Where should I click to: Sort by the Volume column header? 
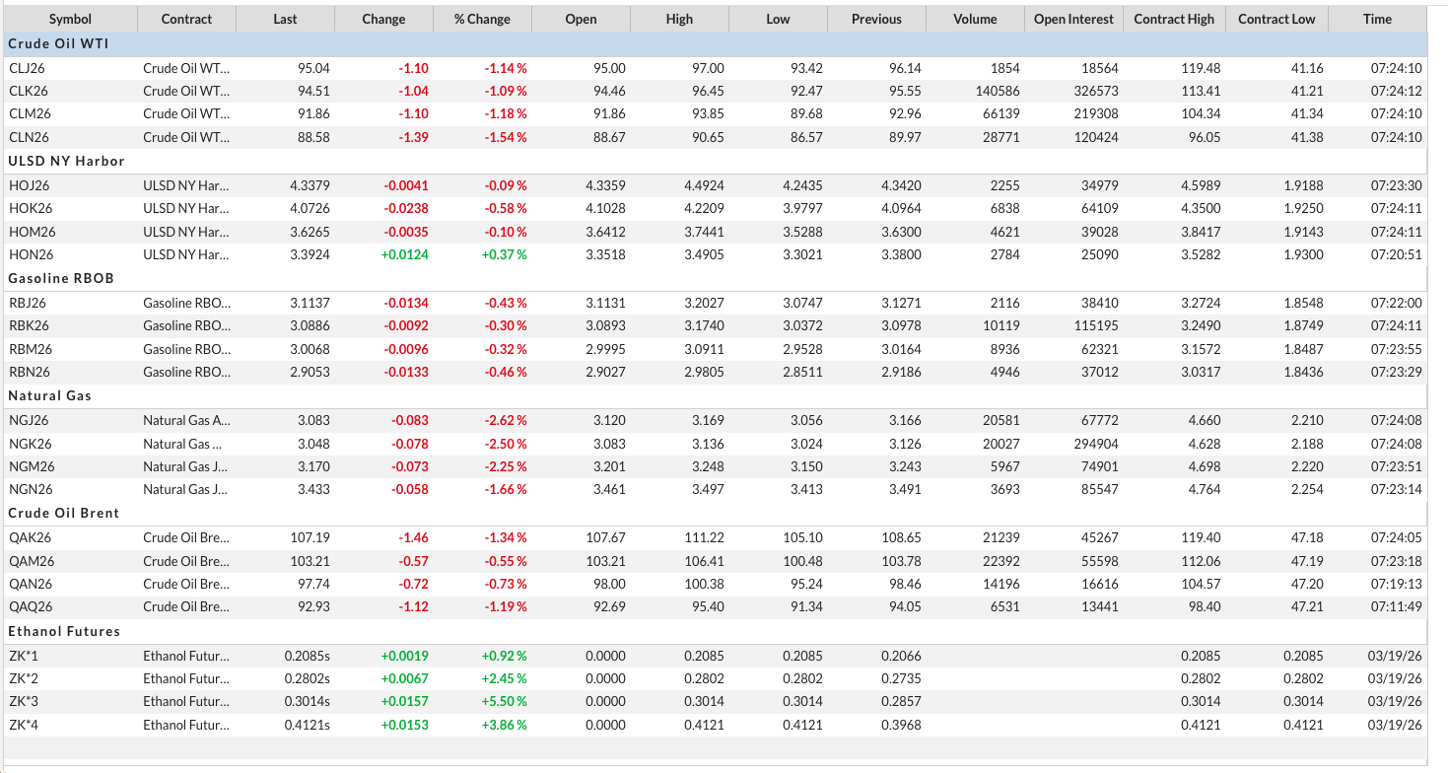[x=975, y=19]
